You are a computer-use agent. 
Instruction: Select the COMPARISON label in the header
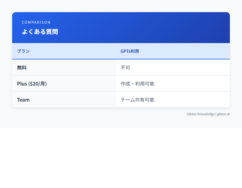(x=36, y=22)
